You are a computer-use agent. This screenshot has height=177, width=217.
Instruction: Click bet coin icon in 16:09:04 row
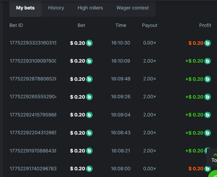(x=89, y=115)
